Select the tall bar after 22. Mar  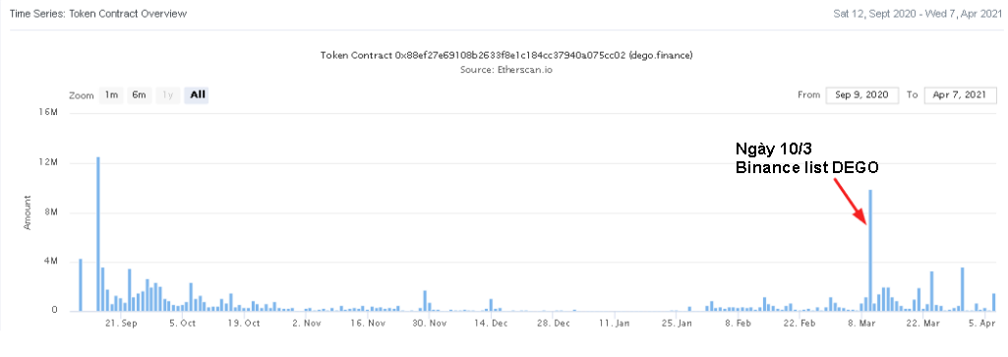click(x=931, y=291)
